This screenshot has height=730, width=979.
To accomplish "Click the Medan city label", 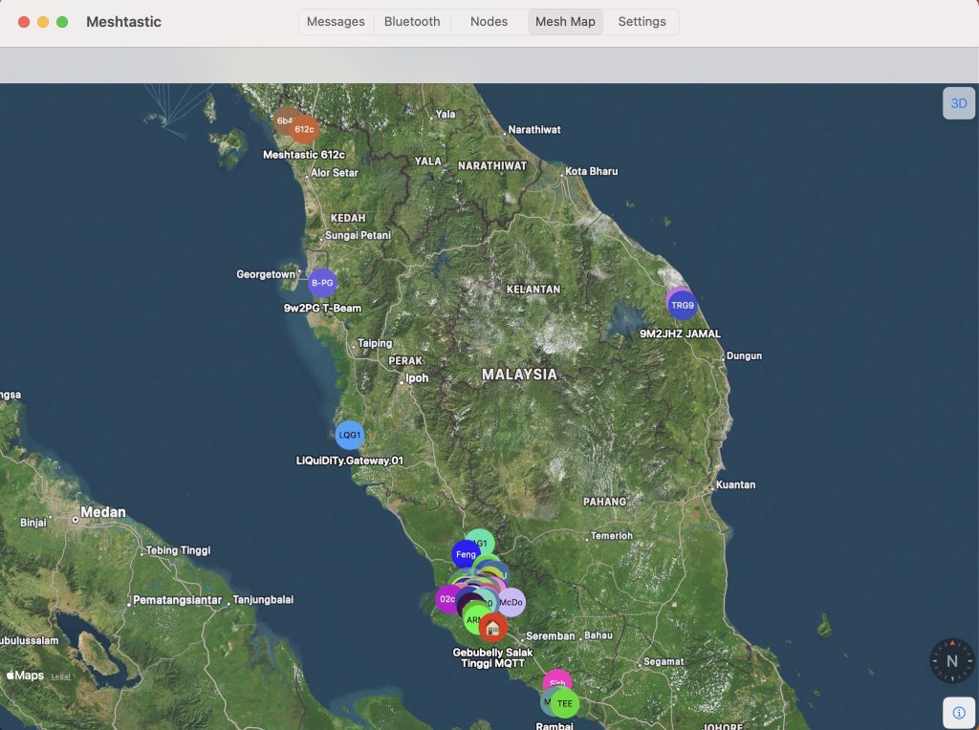I will [x=103, y=512].
